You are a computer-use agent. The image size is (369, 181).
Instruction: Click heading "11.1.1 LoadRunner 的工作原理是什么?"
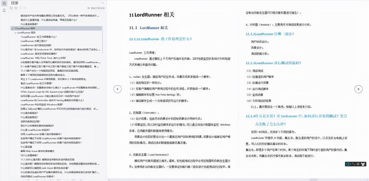click(161, 39)
